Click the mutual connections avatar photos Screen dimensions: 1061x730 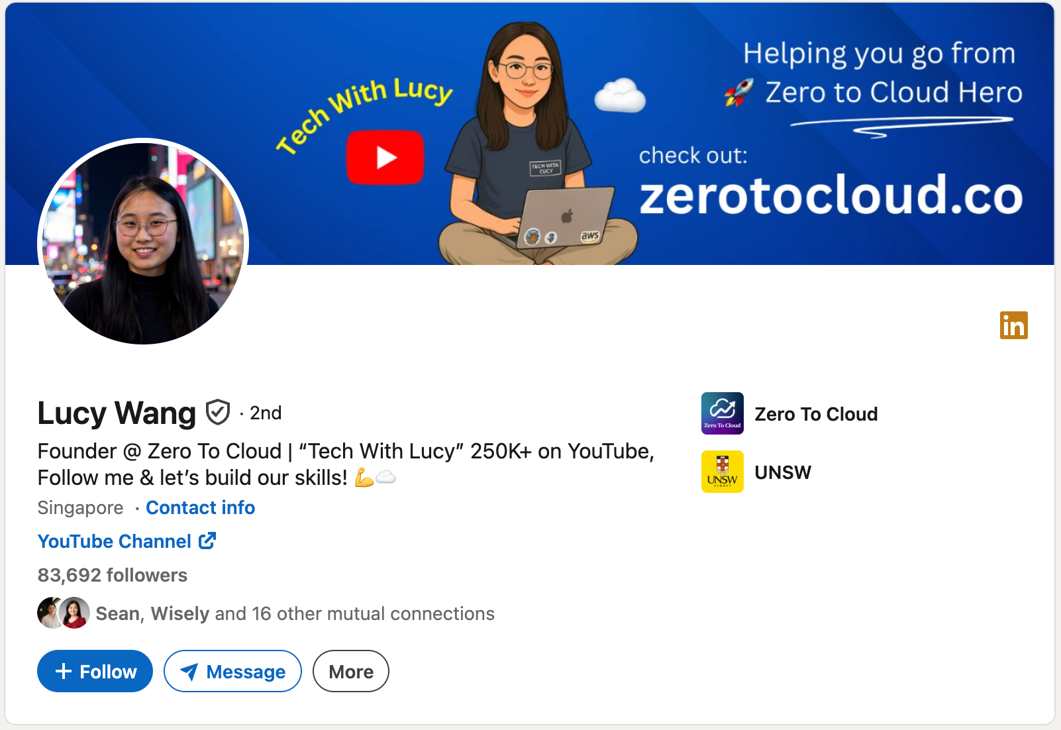click(64, 613)
